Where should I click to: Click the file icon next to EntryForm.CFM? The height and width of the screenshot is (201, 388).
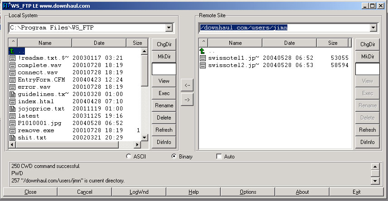(12, 80)
